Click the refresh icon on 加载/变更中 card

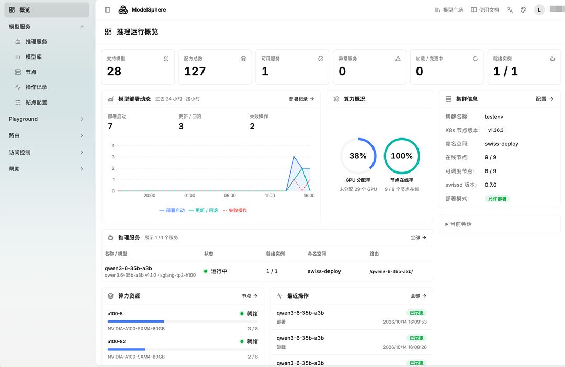[475, 59]
